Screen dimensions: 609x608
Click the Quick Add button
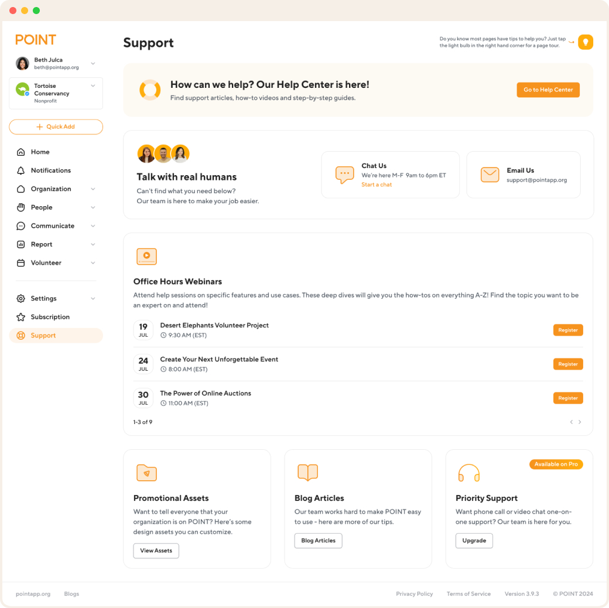click(x=56, y=127)
